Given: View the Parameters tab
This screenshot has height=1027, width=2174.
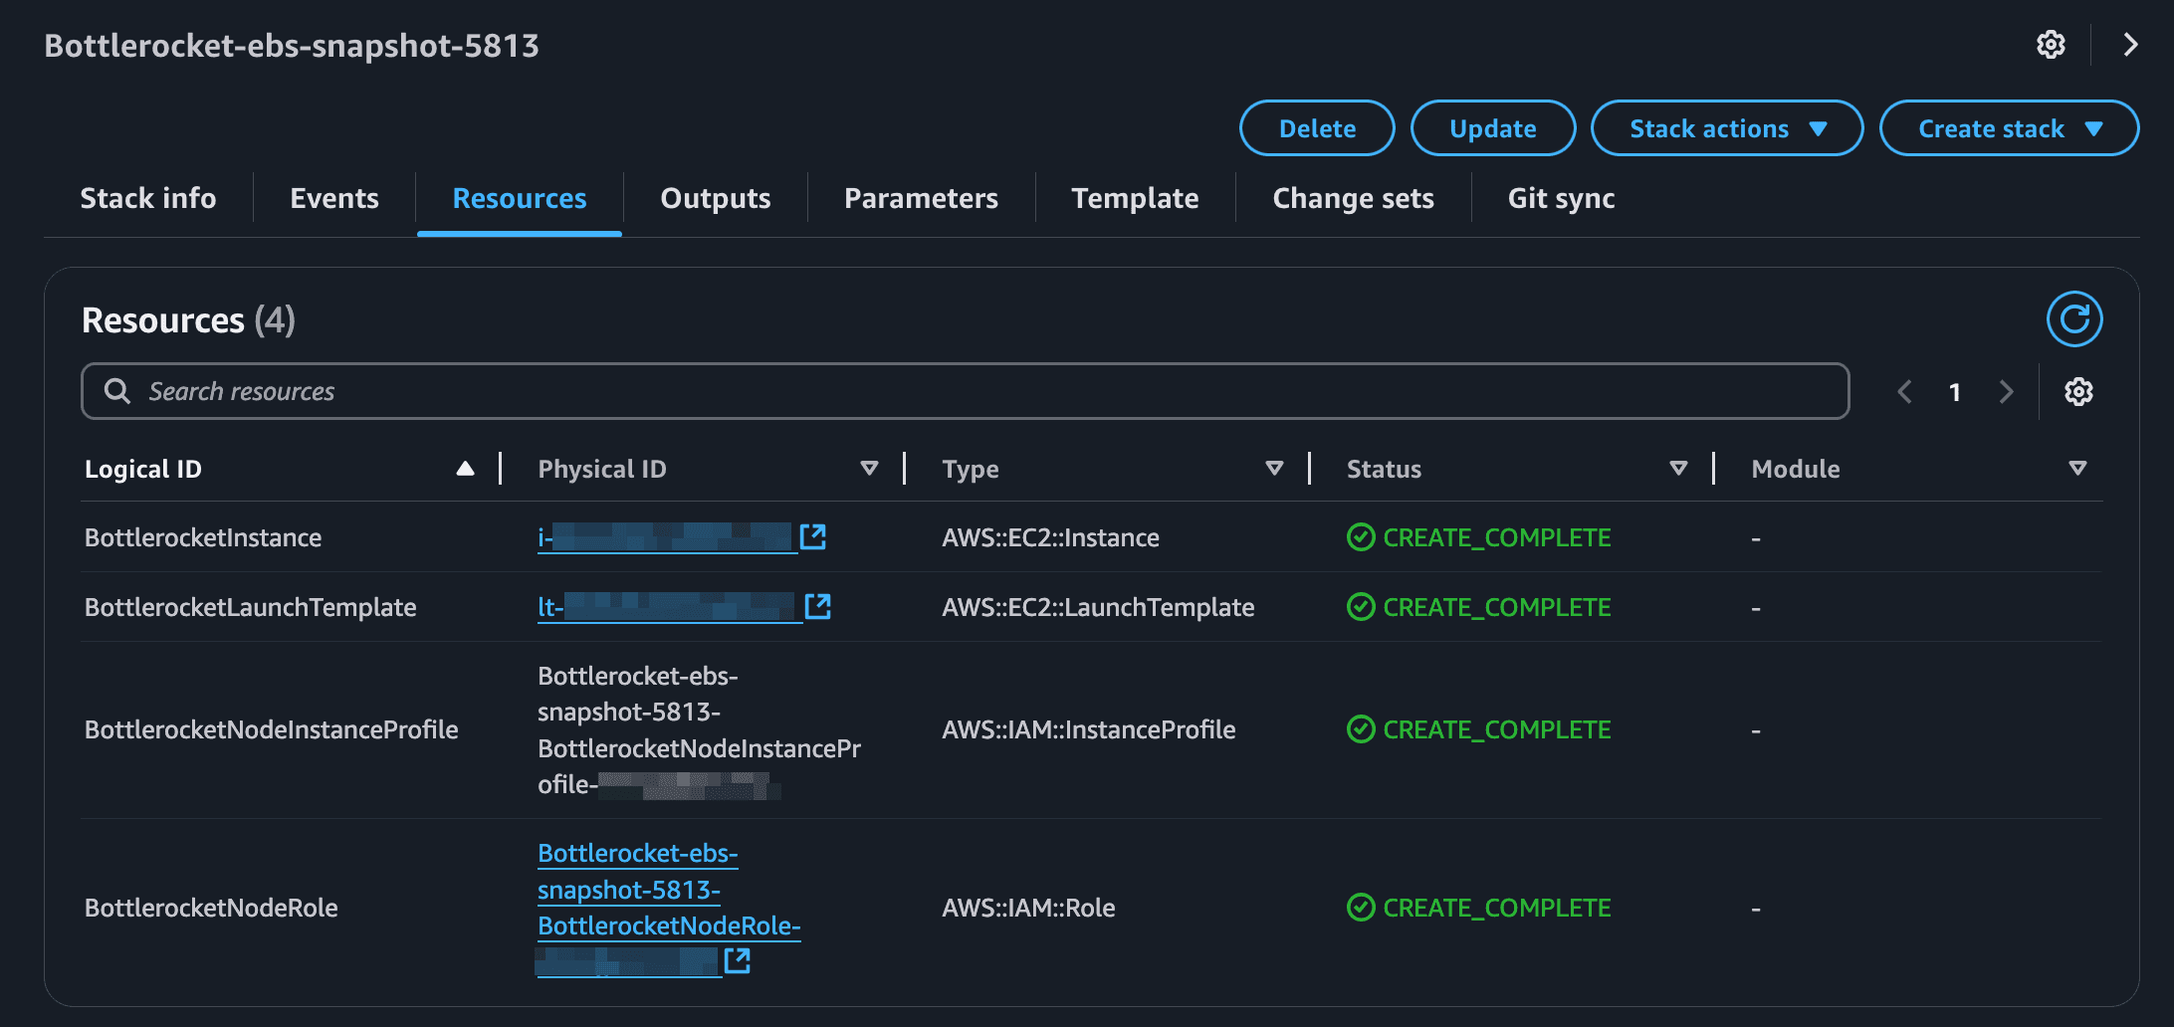Looking at the screenshot, I should coord(921,198).
